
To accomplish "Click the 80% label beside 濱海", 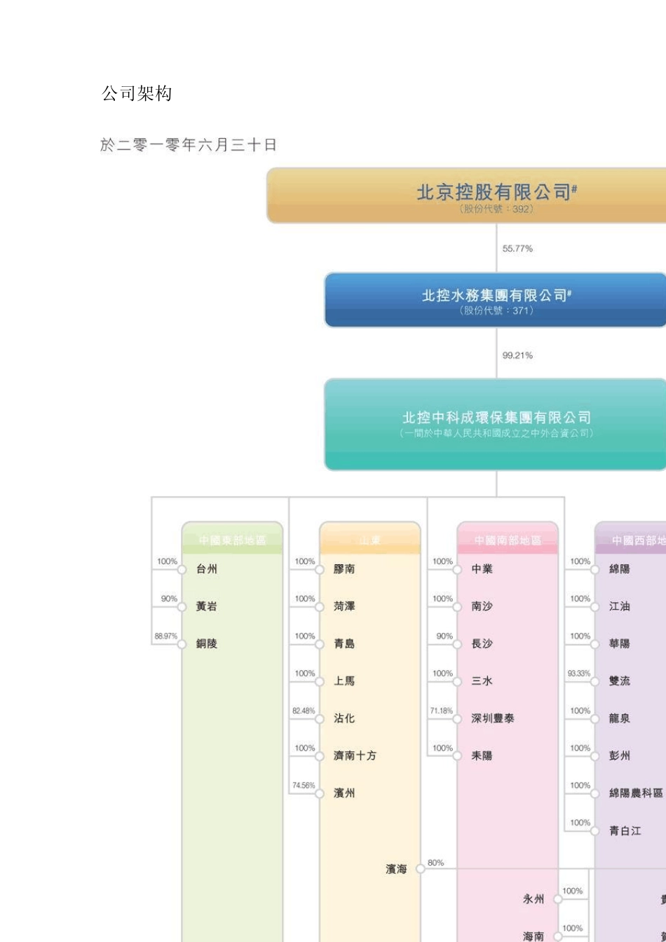I will [436, 863].
